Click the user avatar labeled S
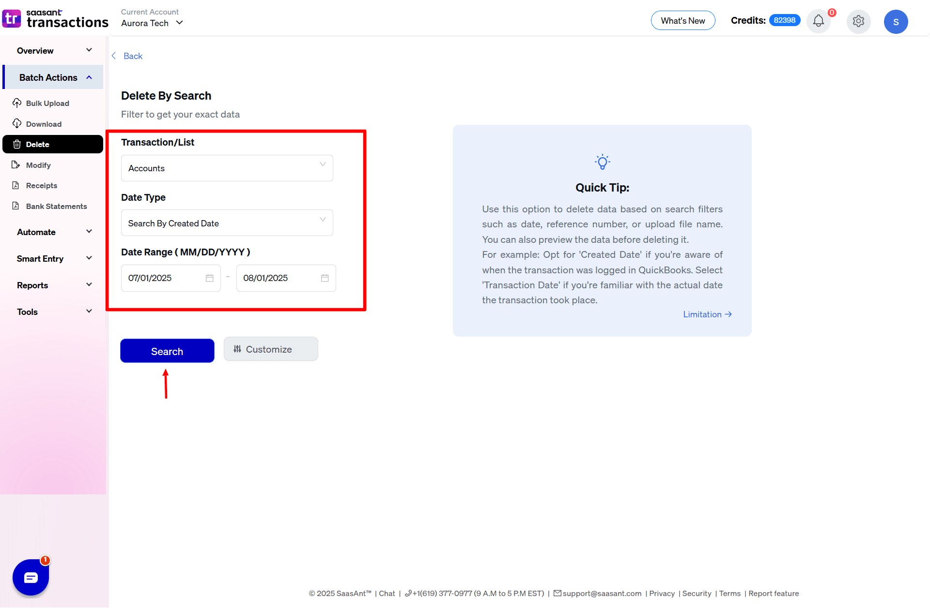 pyautogui.click(x=896, y=21)
